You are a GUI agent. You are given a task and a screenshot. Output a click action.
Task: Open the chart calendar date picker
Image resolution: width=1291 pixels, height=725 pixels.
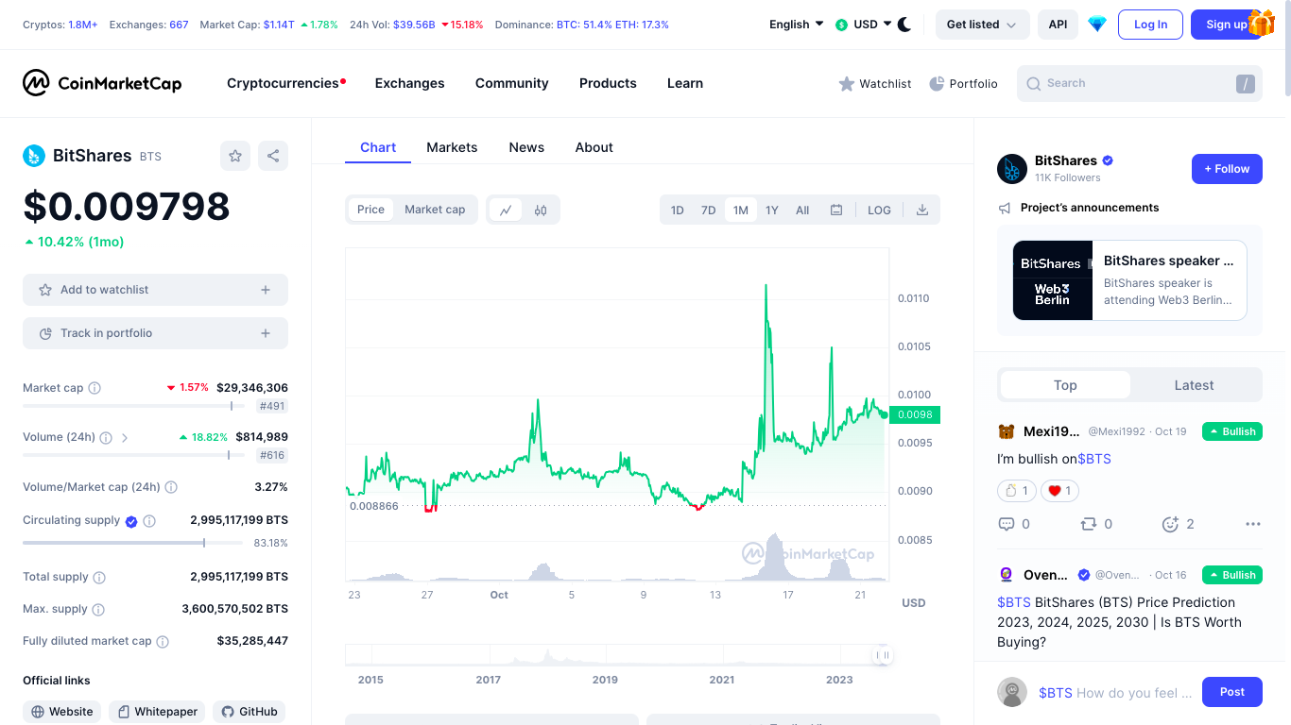[x=836, y=210]
